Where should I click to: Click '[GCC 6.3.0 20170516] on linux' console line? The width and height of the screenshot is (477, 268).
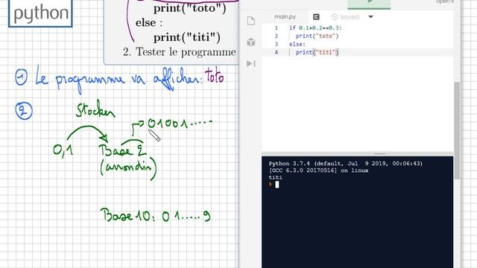pyautogui.click(x=318, y=170)
